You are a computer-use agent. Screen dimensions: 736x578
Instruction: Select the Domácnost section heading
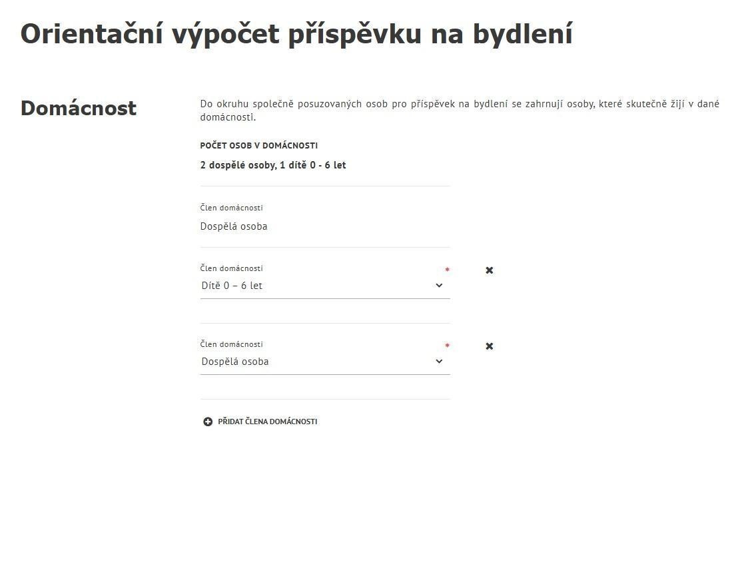[79, 108]
